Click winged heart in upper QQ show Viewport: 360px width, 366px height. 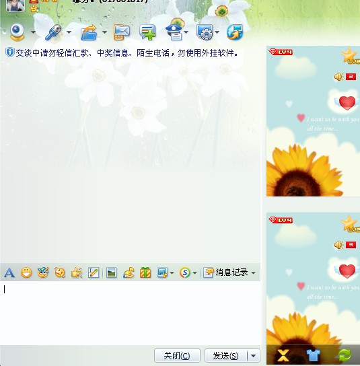[347, 103]
